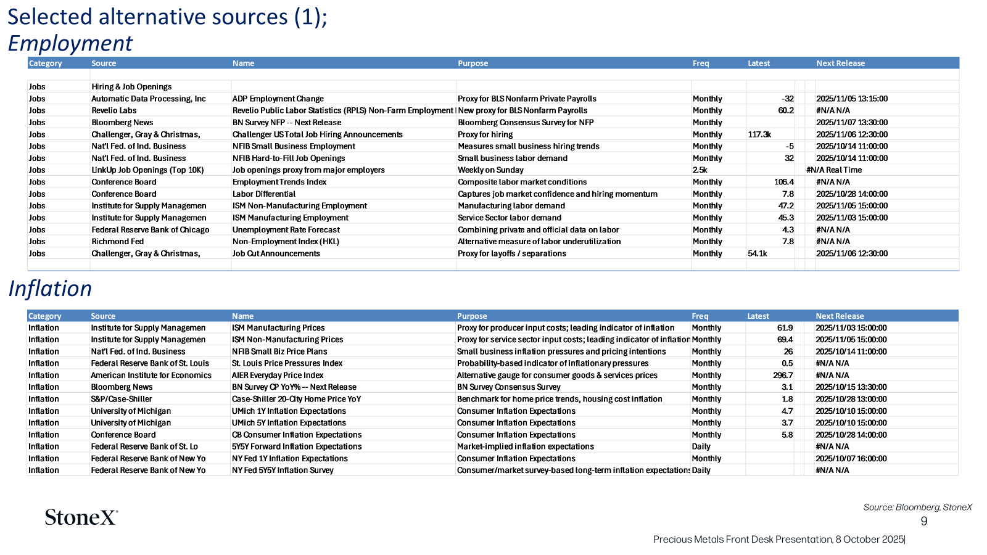Click the "#N/A Real Time" cell

[x=834, y=170]
